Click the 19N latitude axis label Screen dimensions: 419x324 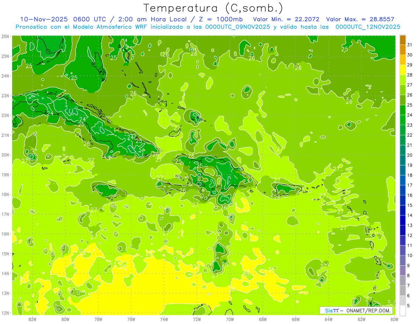(x=5, y=175)
